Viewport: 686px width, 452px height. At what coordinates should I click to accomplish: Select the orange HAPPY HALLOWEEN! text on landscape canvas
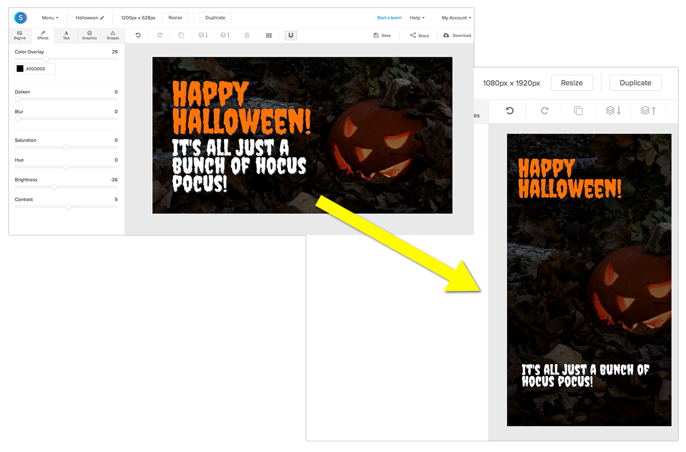point(241,108)
